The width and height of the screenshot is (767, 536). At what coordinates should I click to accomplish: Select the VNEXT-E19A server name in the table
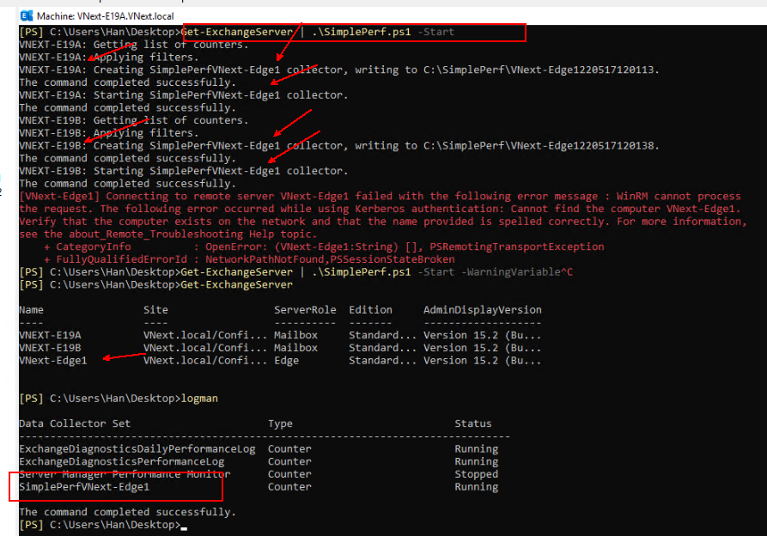pos(49,335)
